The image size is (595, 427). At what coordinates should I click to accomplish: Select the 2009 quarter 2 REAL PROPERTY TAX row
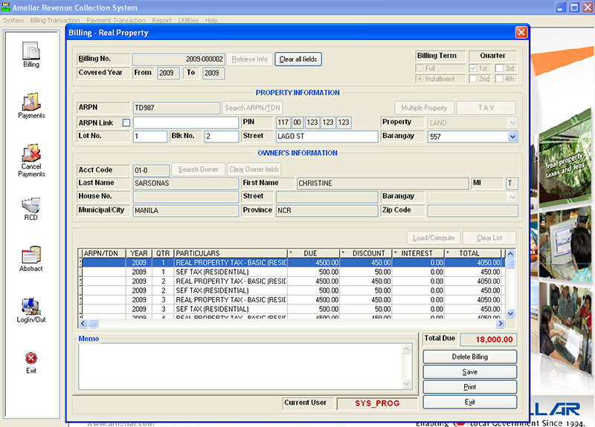pyautogui.click(x=292, y=281)
